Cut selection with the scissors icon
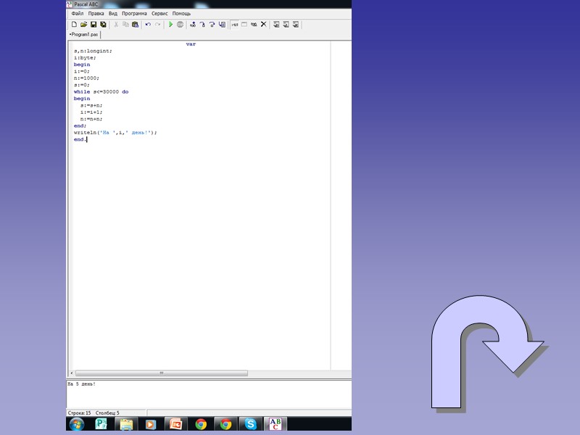This screenshot has width=580, height=435. point(116,25)
